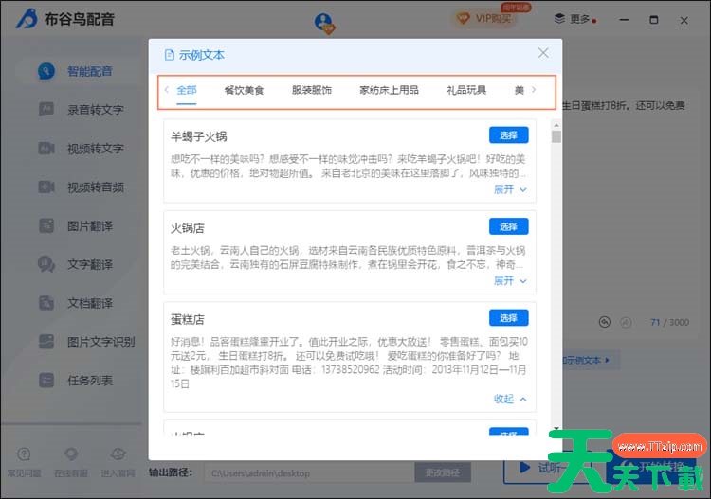Image resolution: width=711 pixels, height=499 pixels.
Task: Open the VIP购买 button
Action: (485, 18)
